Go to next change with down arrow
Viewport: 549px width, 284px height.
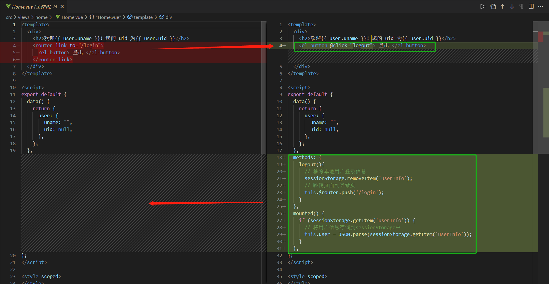(x=512, y=6)
